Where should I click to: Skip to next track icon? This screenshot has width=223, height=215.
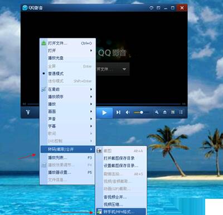coord(118,113)
